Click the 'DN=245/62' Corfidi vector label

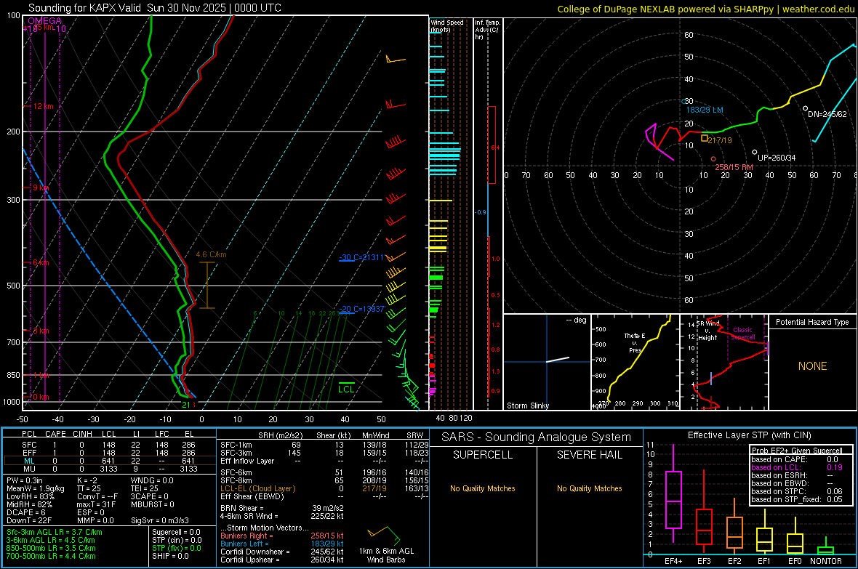(827, 114)
